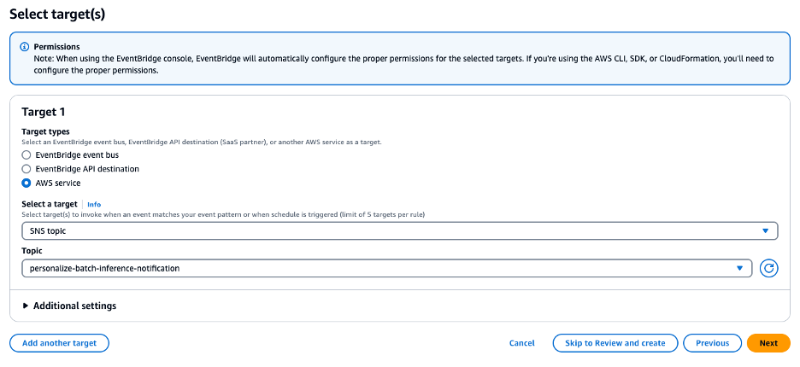Click the Add another target button
This screenshot has height=367, width=800.
pos(59,343)
